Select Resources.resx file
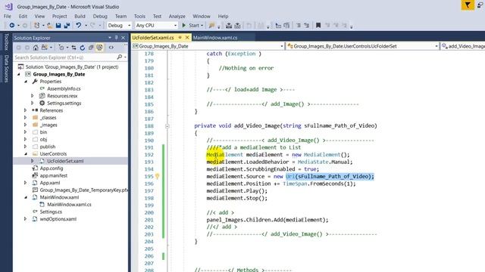Image resolution: width=485 pixels, height=272 pixels. (x=62, y=96)
